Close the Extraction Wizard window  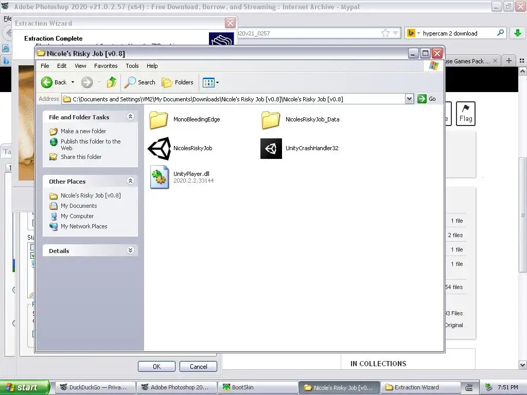(x=230, y=23)
